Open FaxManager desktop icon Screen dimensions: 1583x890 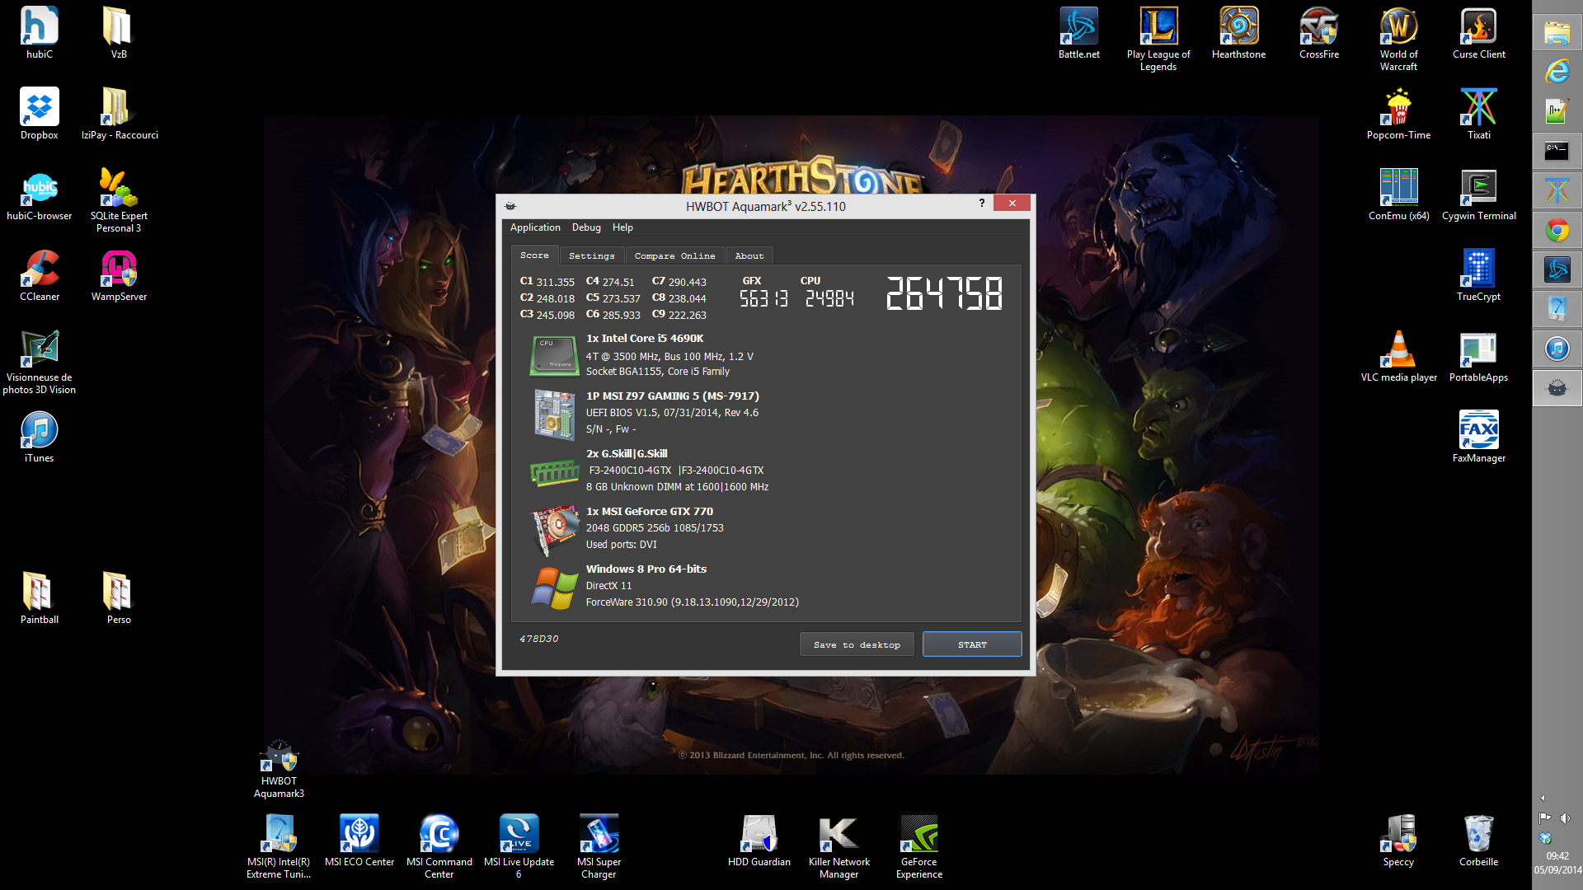click(x=1478, y=437)
